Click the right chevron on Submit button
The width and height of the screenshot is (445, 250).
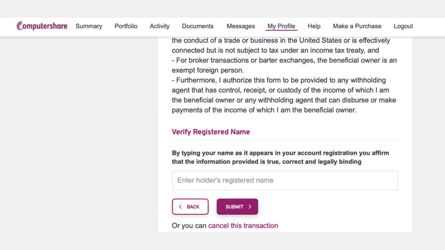tap(250, 207)
